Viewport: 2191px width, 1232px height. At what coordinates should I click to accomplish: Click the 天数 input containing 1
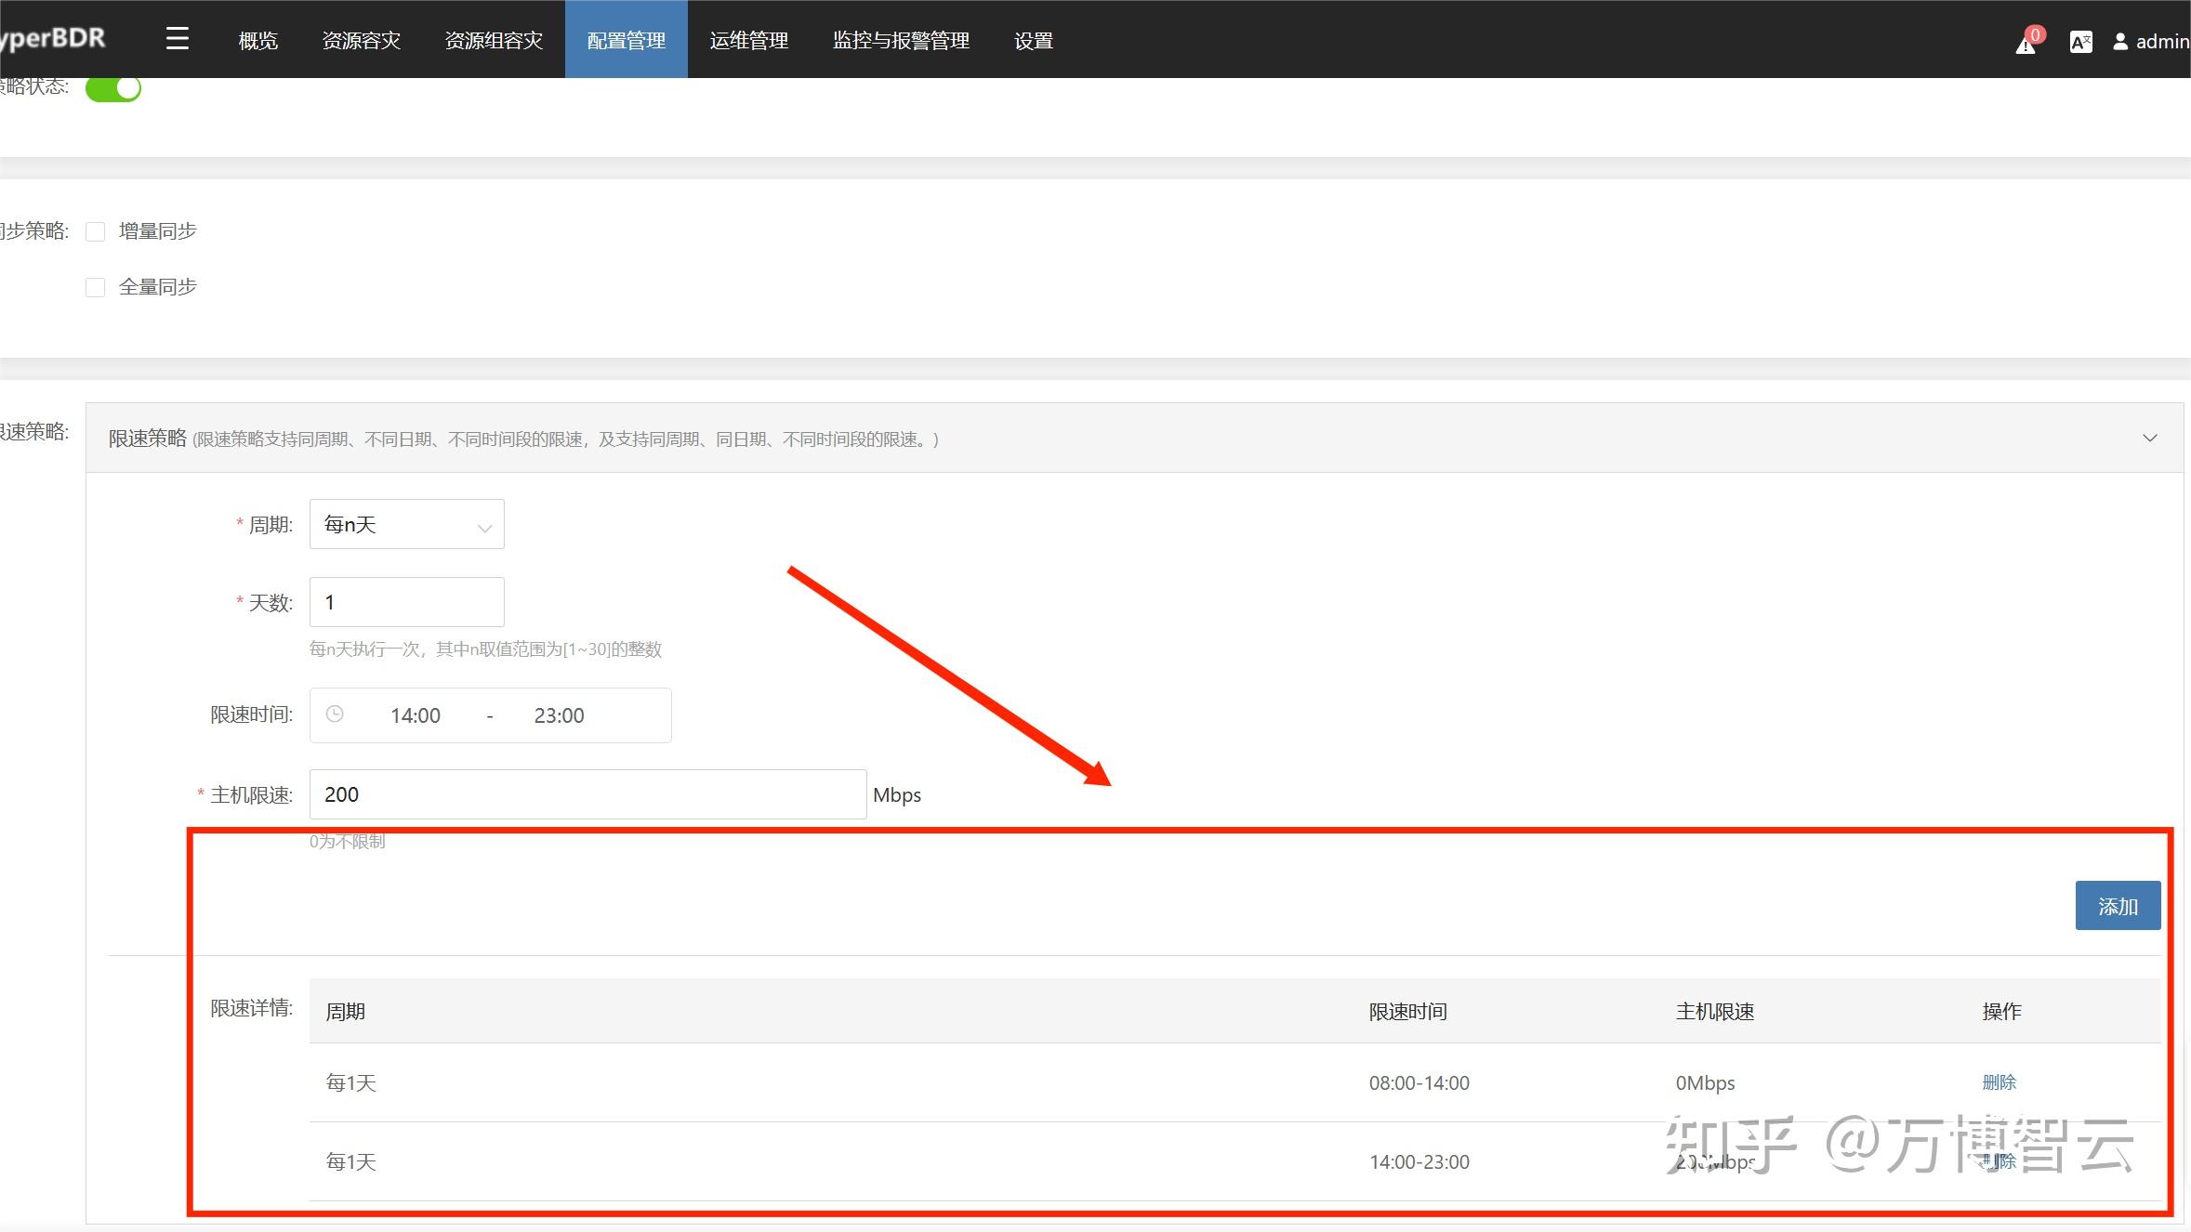click(406, 601)
